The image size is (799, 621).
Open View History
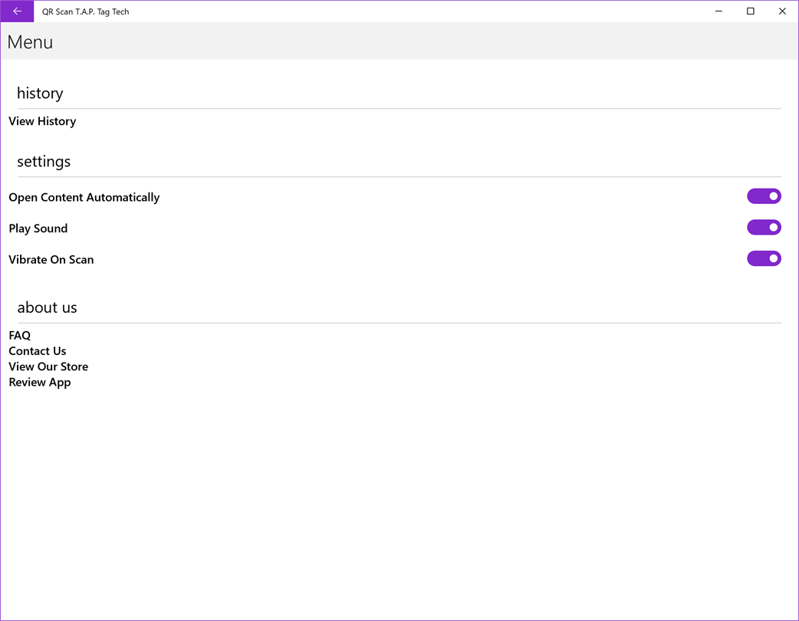(x=42, y=121)
